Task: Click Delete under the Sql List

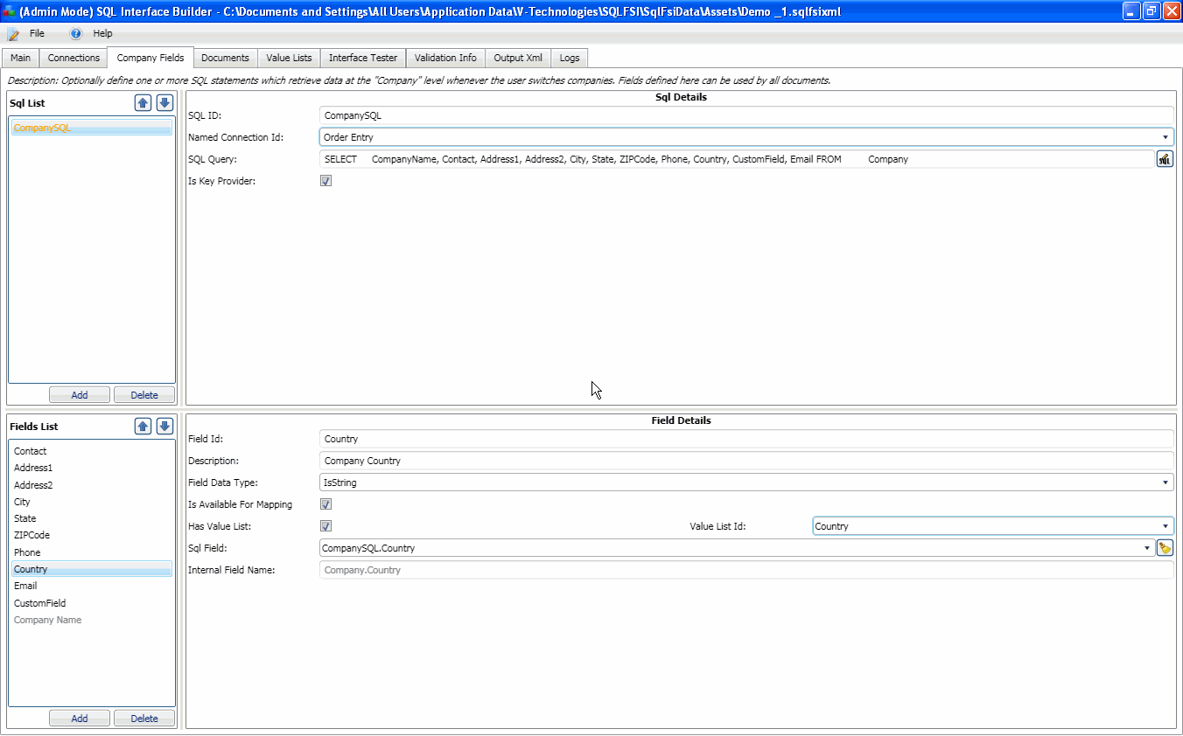Action: click(x=144, y=395)
